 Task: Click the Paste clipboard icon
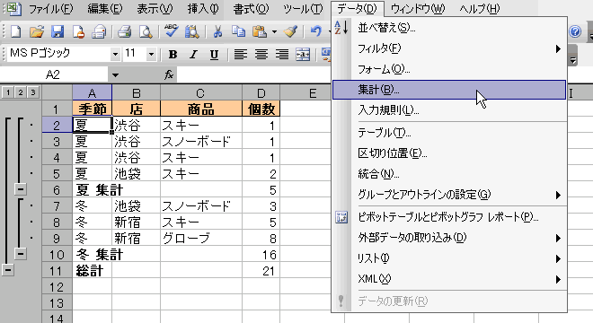(x=260, y=31)
